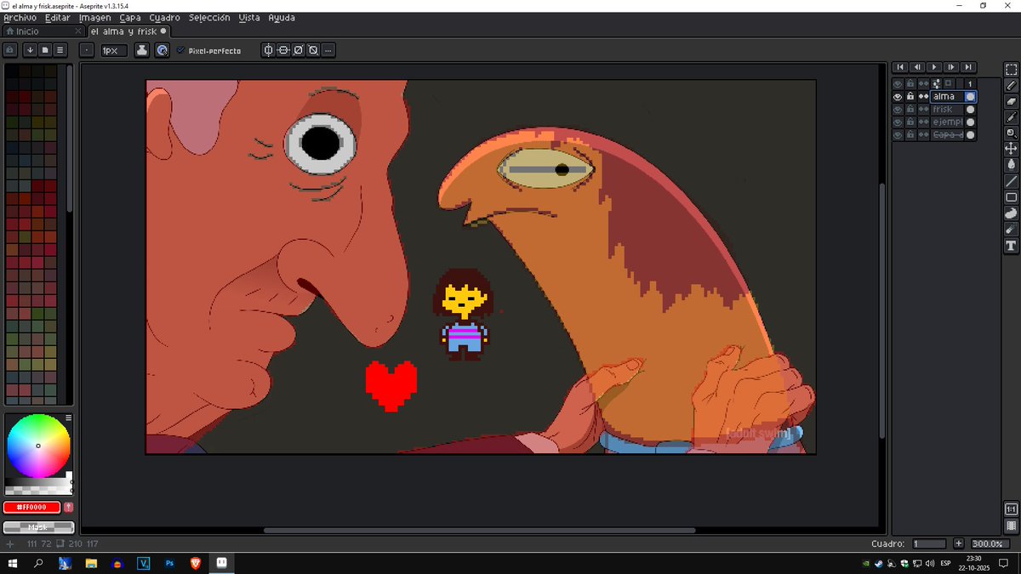This screenshot has width=1021, height=574.
Task: Enable left diagonal symmetry
Action: (x=313, y=50)
